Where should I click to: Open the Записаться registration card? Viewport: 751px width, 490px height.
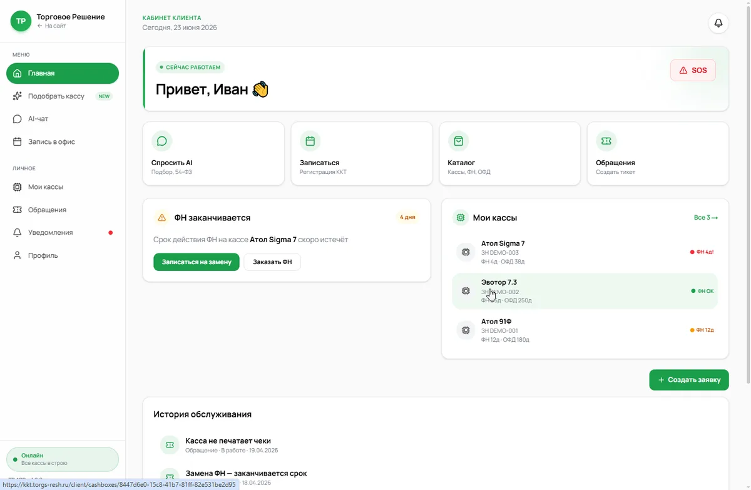tap(362, 153)
